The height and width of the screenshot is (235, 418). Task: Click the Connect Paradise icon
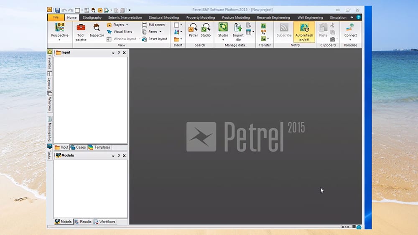[350, 27]
